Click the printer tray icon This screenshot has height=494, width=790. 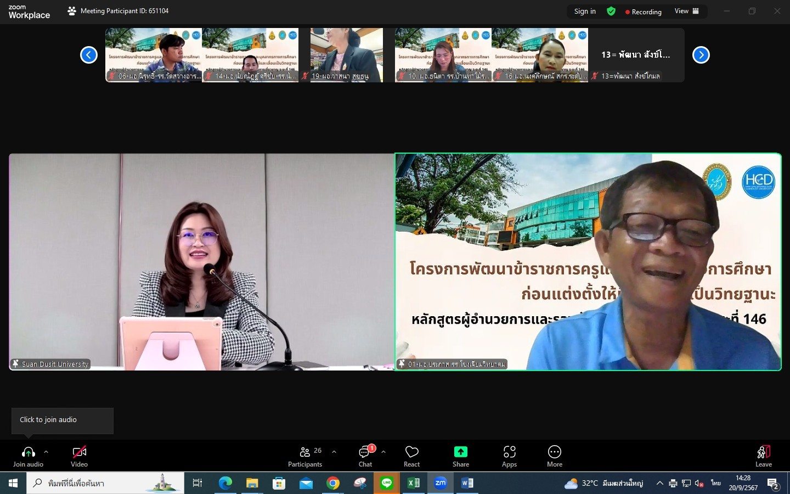(x=673, y=483)
